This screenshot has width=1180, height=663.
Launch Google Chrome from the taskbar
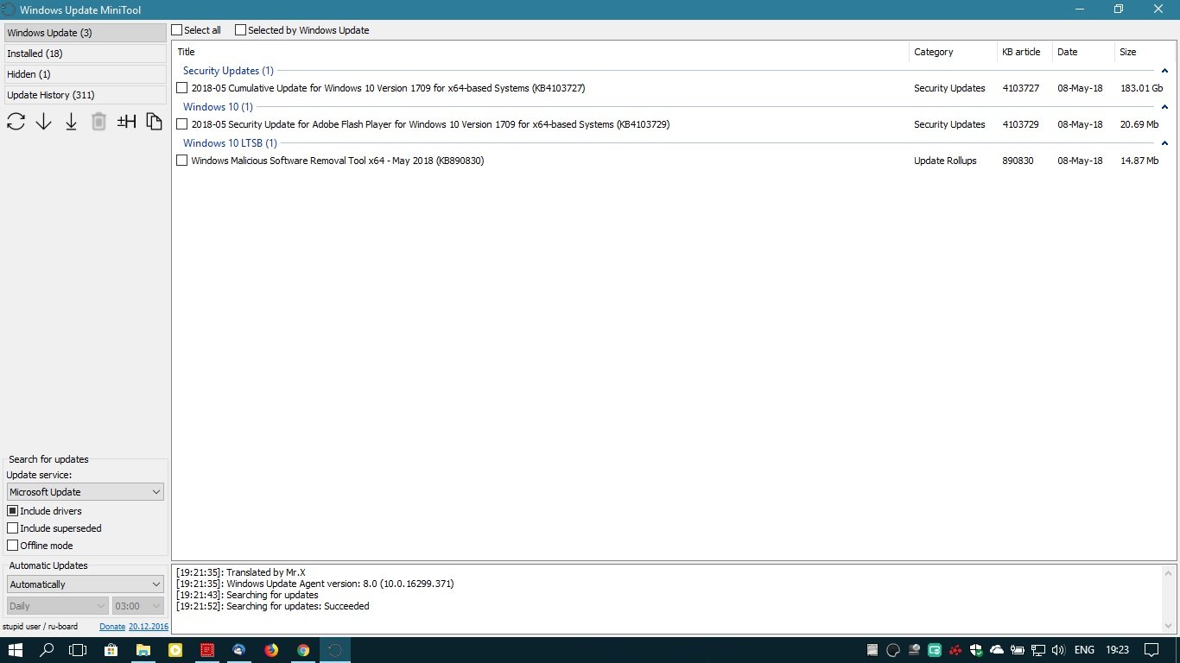tap(303, 650)
